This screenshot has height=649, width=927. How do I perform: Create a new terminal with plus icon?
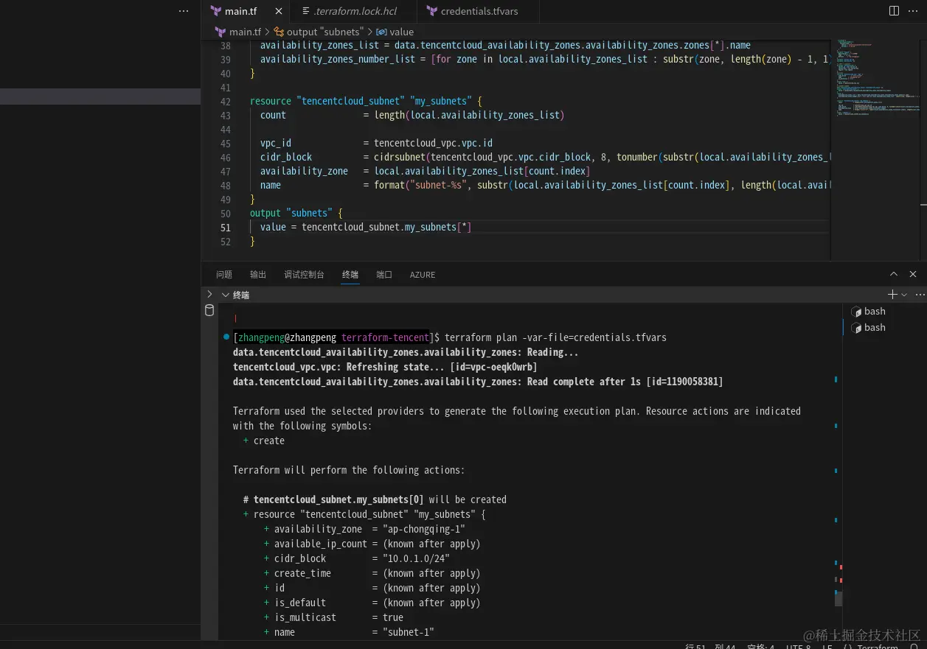coord(892,294)
